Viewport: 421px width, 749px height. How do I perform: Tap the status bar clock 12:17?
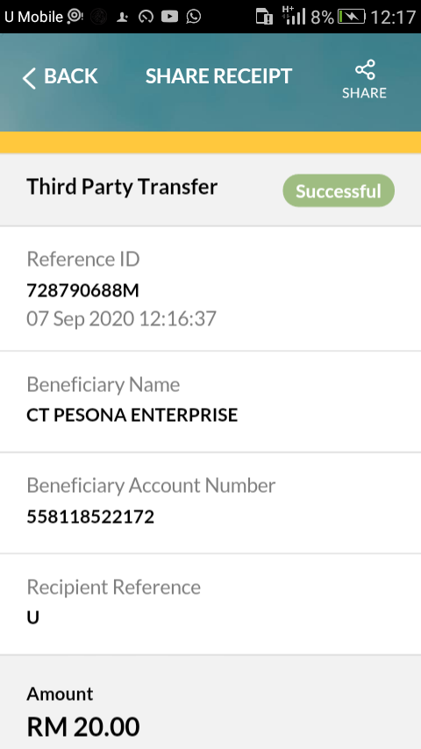pyautogui.click(x=393, y=18)
